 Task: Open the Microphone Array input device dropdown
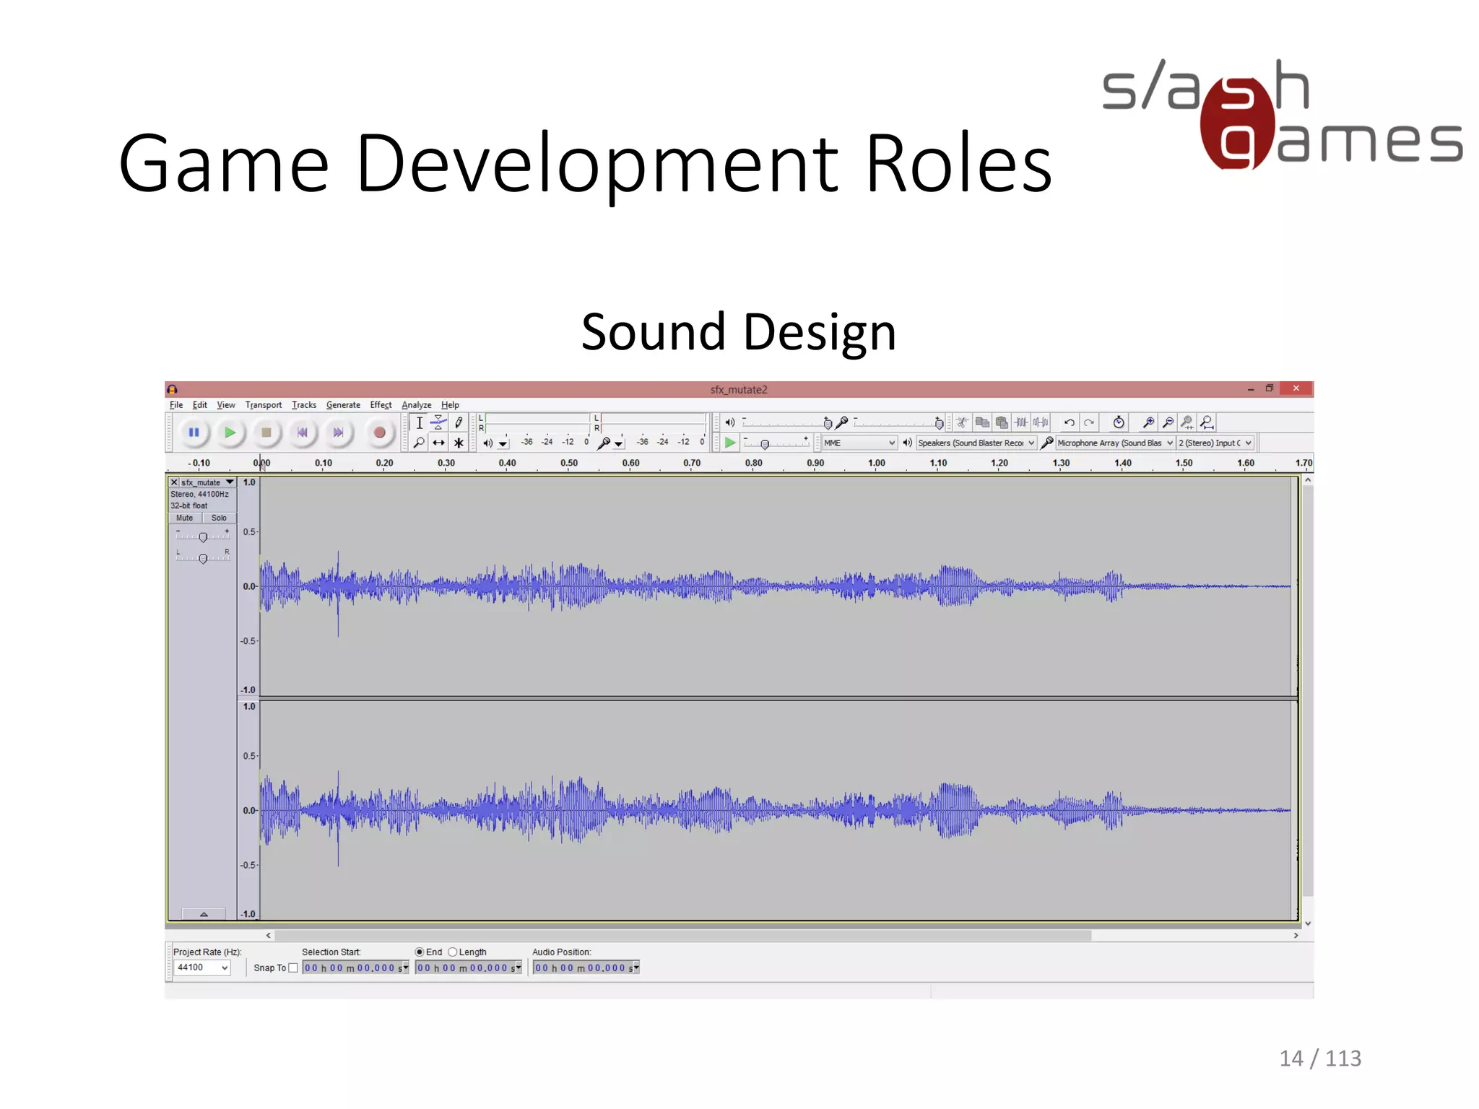1116,443
